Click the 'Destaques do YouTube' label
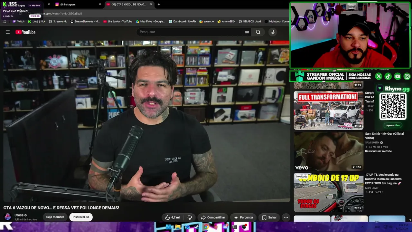Screen dimensions: 412x232 click(378, 151)
